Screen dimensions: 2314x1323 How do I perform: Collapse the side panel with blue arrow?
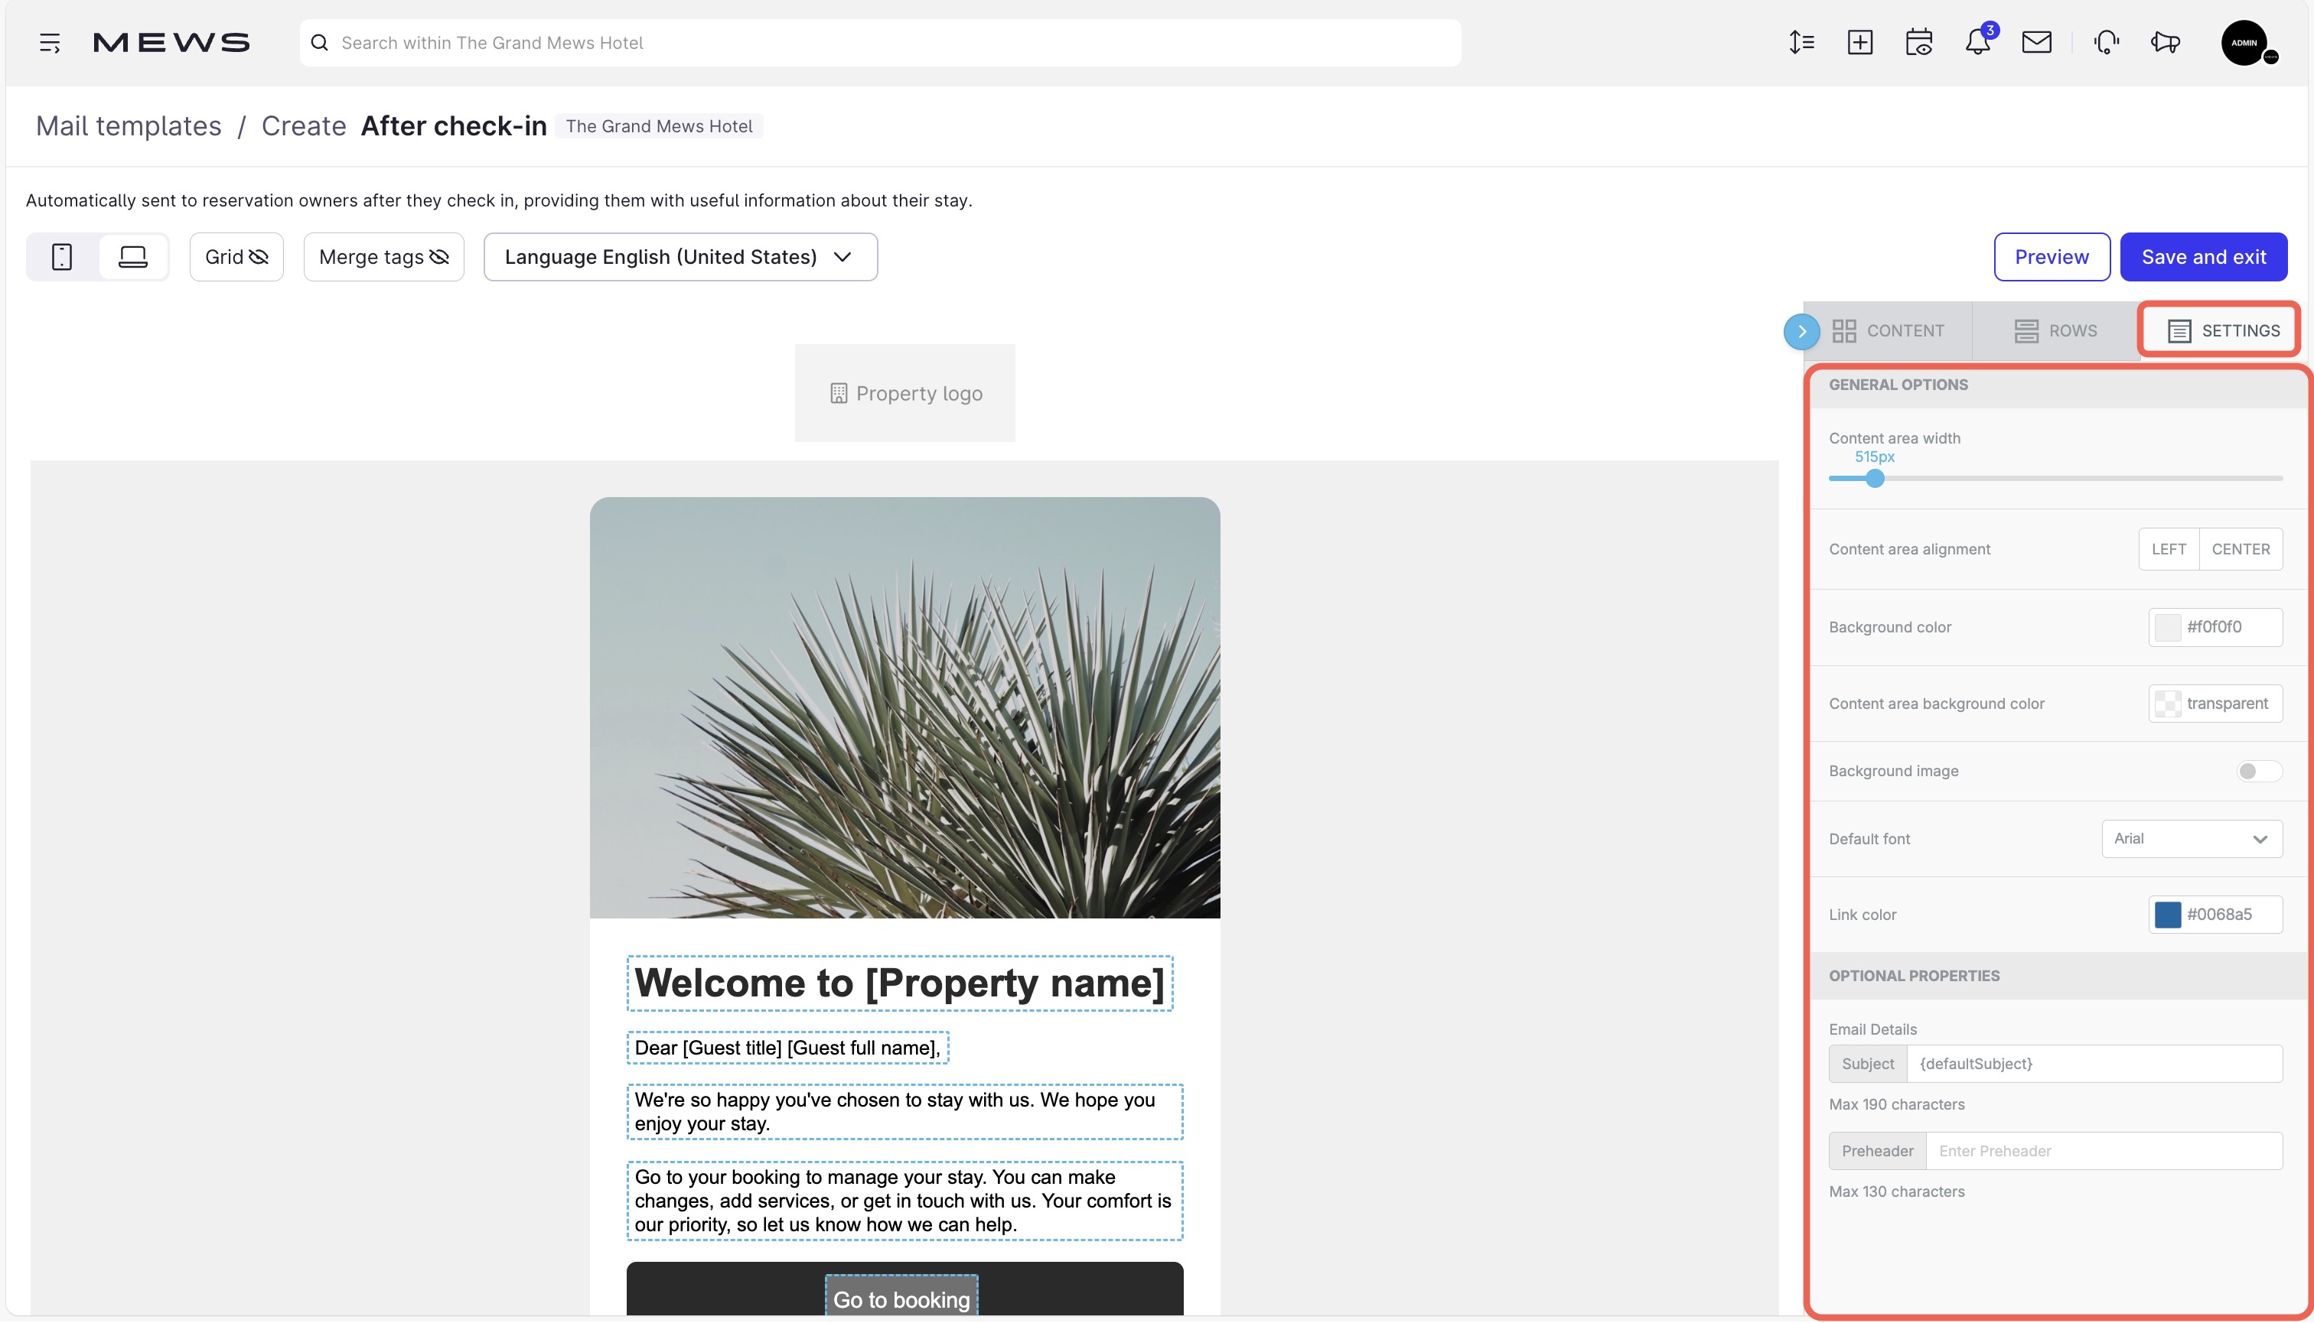(1802, 332)
